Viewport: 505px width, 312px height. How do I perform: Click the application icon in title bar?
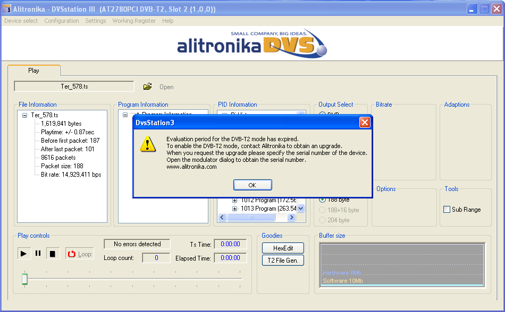[x=7, y=8]
